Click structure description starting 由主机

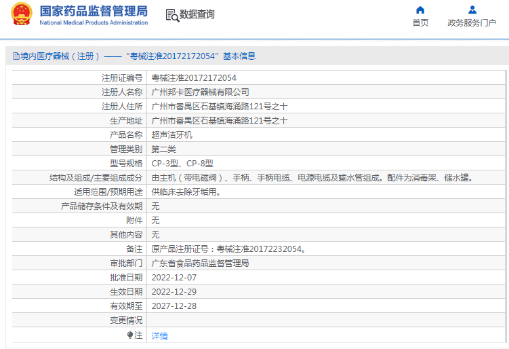coord(312,178)
